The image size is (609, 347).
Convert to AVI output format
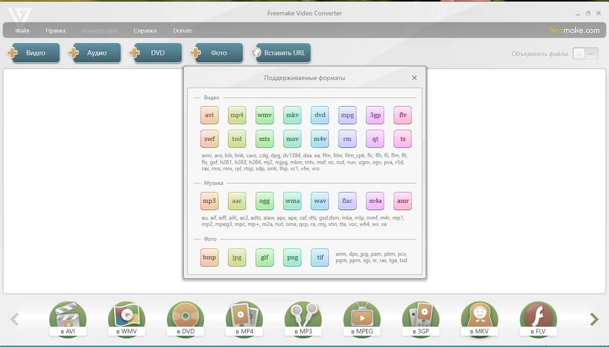(x=67, y=319)
